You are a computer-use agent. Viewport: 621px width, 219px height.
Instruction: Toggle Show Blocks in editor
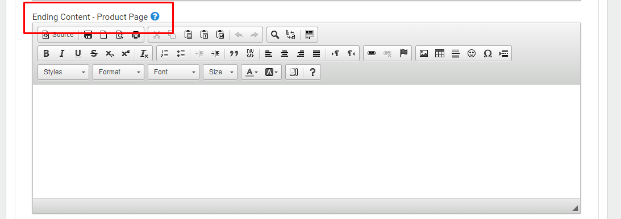coord(294,72)
